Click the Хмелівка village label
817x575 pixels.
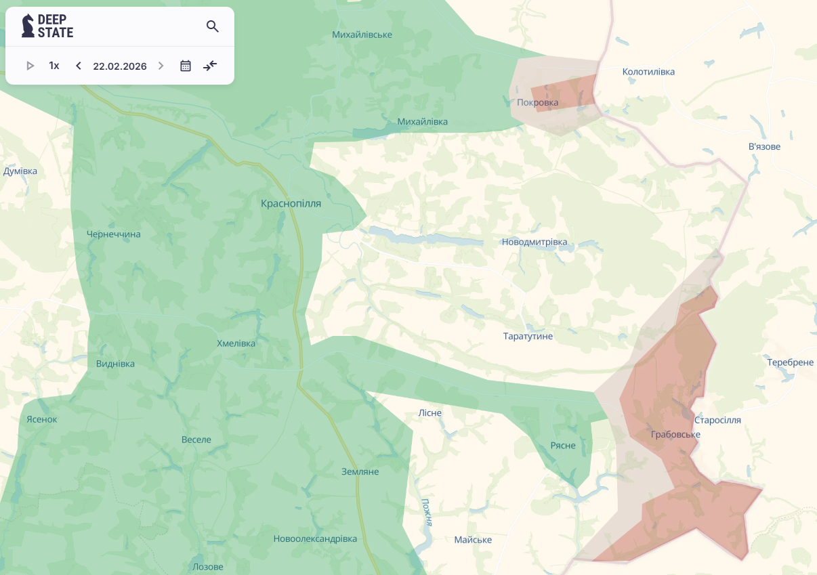click(236, 343)
